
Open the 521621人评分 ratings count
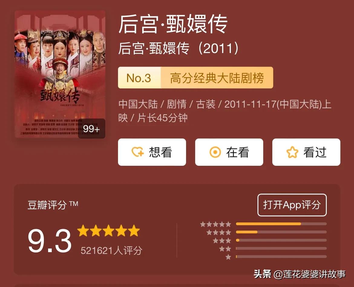click(112, 251)
